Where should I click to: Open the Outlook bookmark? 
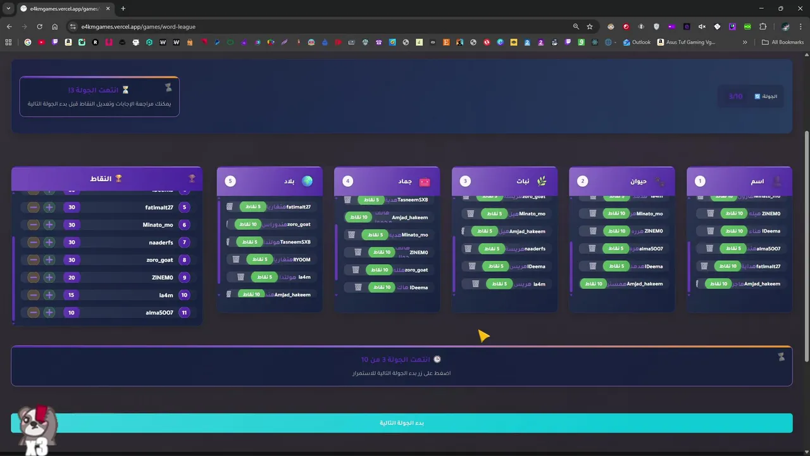point(637,42)
